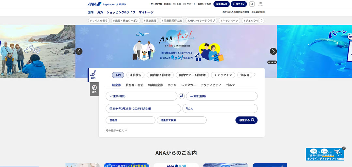Click the 新規入会 button
352x167 pixels.
(x=221, y=4)
